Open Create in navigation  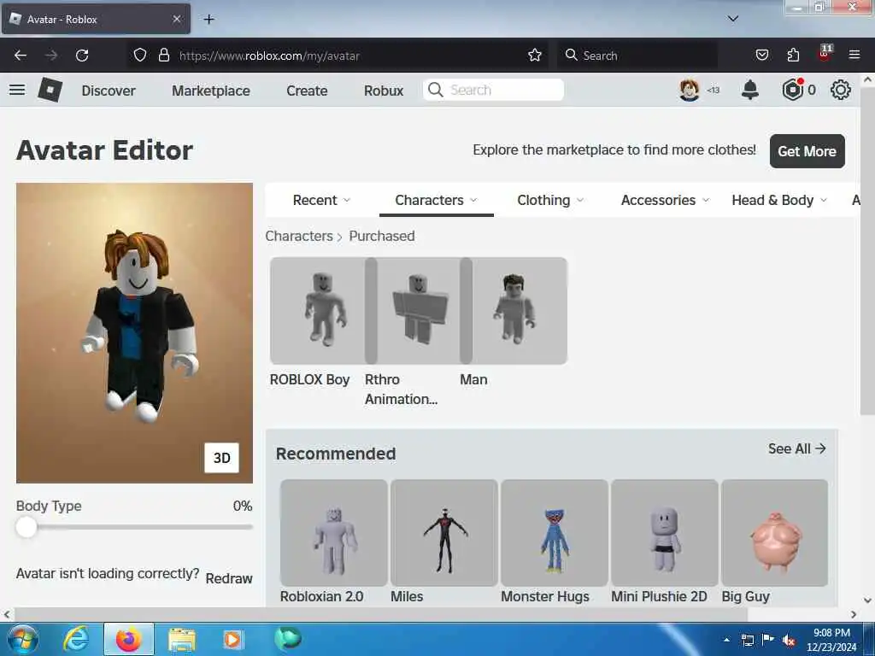click(x=307, y=91)
